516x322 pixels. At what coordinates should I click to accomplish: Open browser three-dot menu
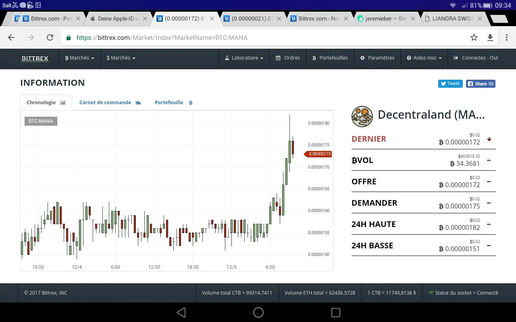click(x=507, y=37)
